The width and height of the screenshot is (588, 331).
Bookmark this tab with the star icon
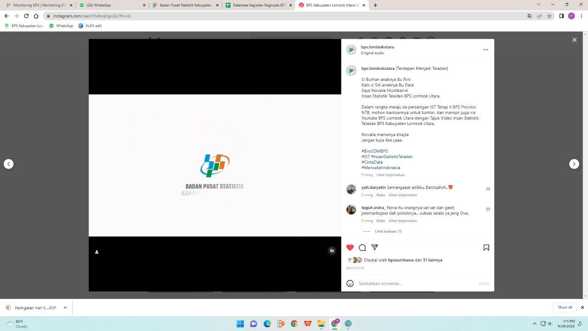tap(549, 16)
